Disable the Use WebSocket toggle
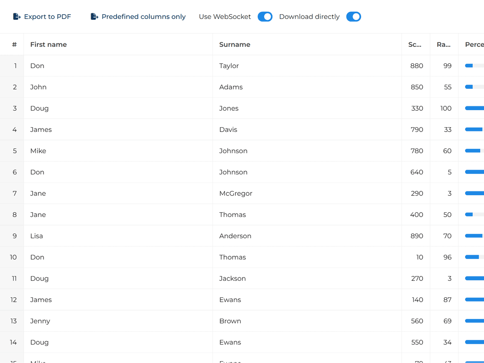Image resolution: width=484 pixels, height=363 pixels. [265, 16]
